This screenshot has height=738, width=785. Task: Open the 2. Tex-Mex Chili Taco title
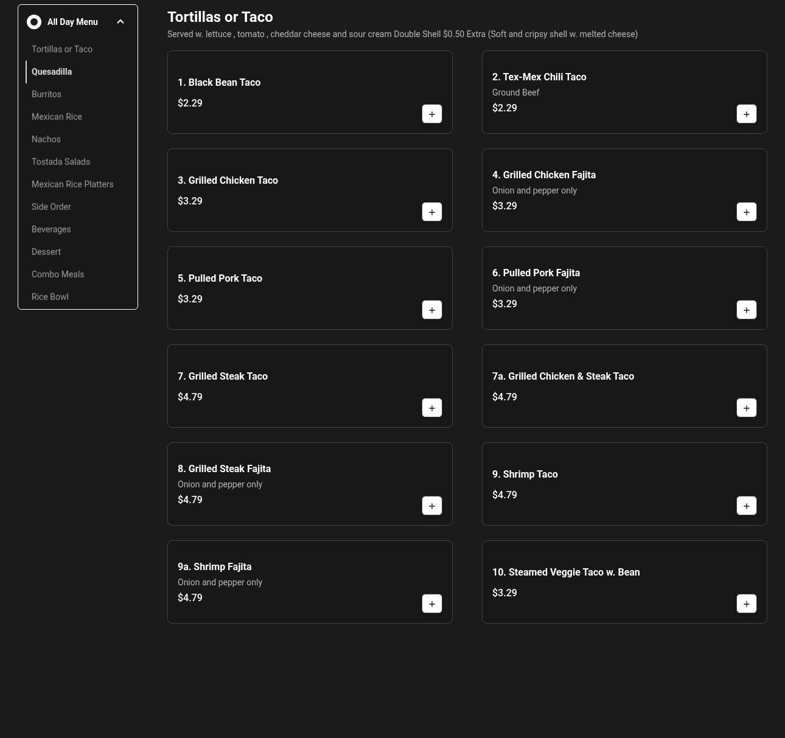click(539, 77)
